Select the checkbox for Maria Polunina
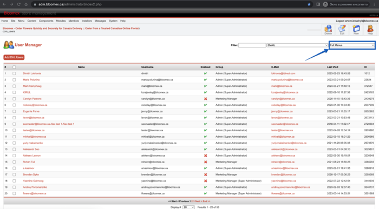This screenshot has width=379, height=209. 14,80
